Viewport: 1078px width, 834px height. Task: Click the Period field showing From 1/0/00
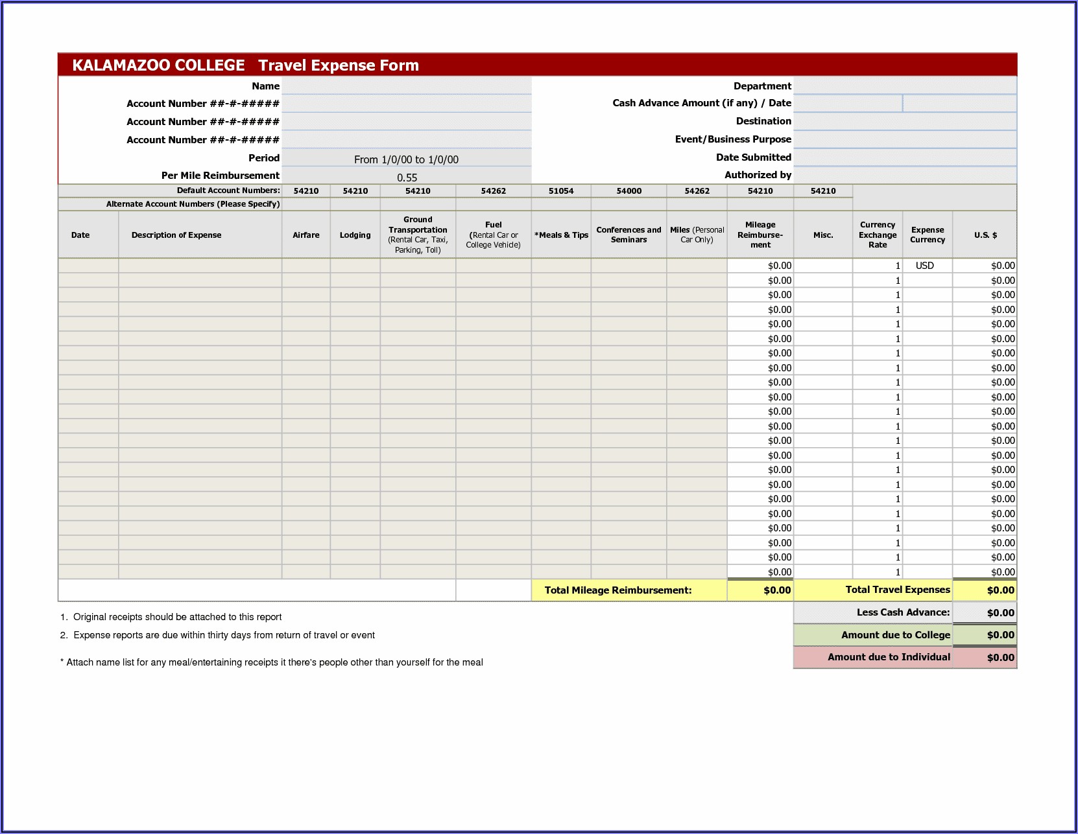pyautogui.click(x=407, y=159)
